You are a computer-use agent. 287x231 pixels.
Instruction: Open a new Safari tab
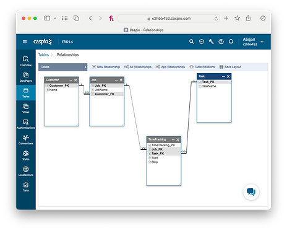coord(226,18)
